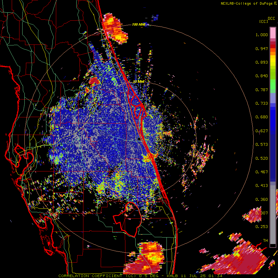Select the 0.413 legend value
Viewport: 278px width, 278px height.
tap(262, 186)
